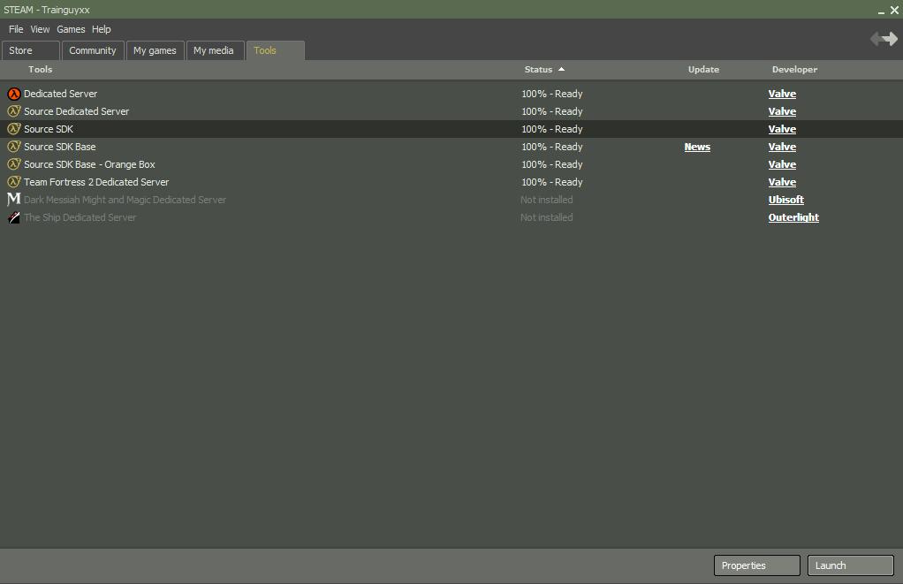The image size is (903, 584).
Task: Click Not installed status for The Ship
Action: coord(547,217)
